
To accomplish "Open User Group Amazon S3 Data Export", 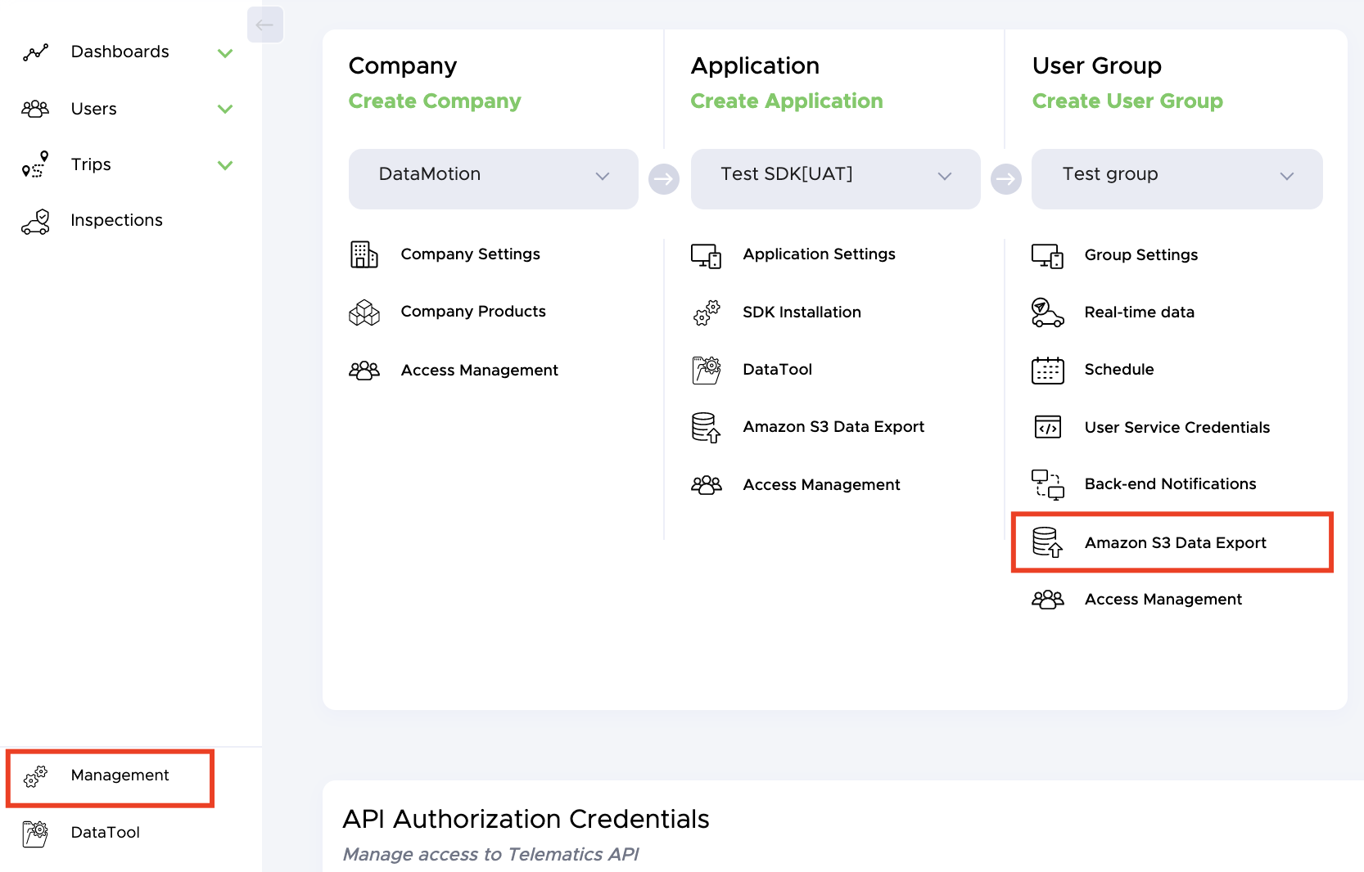I will pos(1175,542).
